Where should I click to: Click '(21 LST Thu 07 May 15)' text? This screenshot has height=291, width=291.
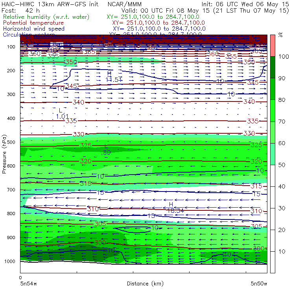coord(251,11)
